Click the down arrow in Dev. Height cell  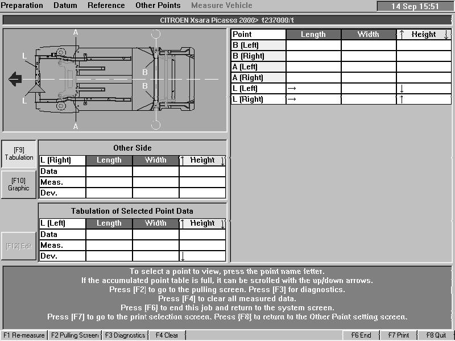tap(183, 256)
